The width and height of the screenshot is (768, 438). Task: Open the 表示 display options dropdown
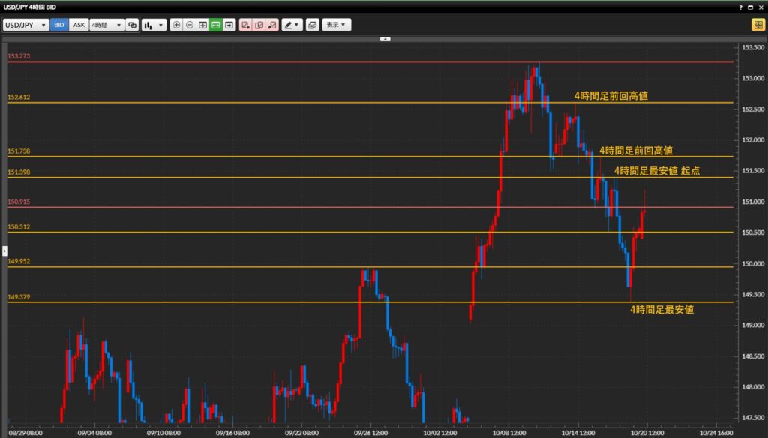click(334, 25)
